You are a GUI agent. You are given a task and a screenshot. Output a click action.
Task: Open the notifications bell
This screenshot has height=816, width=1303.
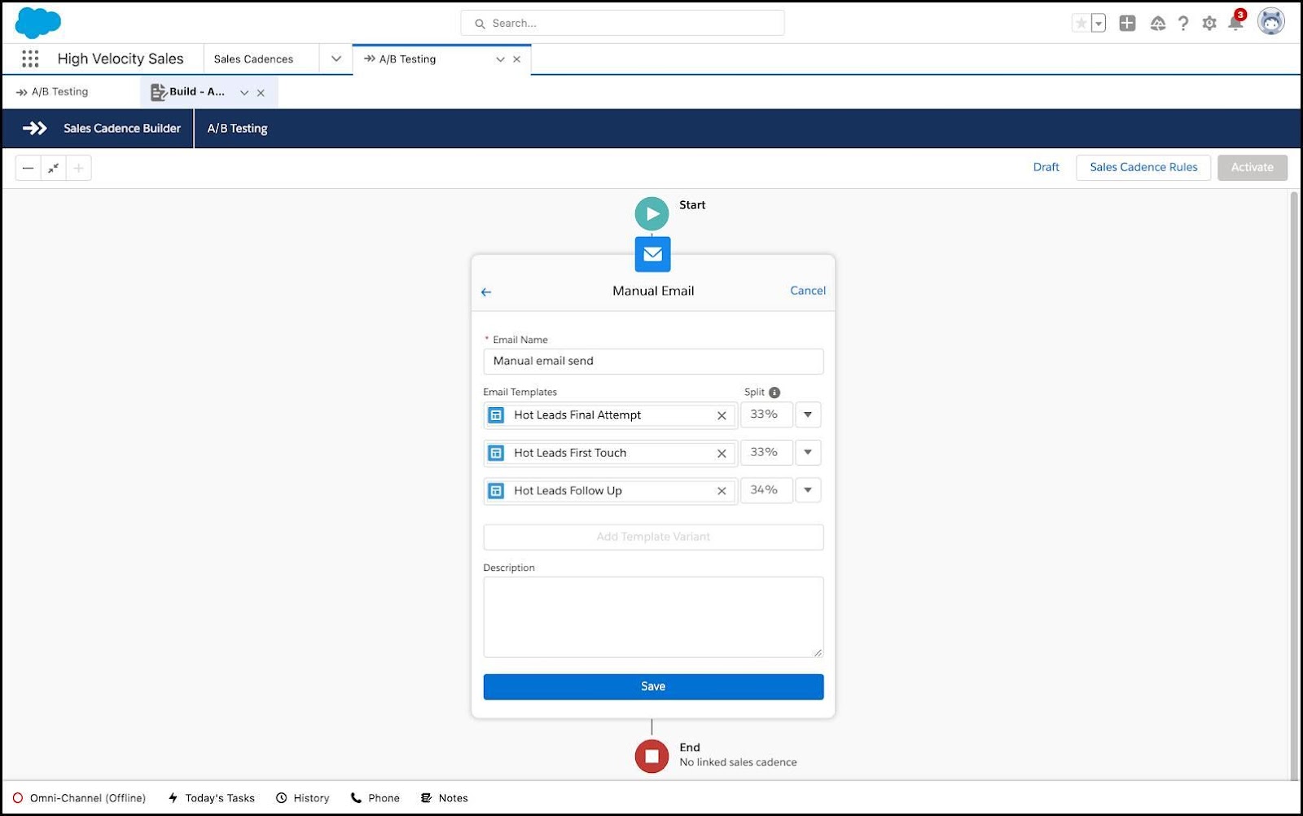click(x=1235, y=22)
